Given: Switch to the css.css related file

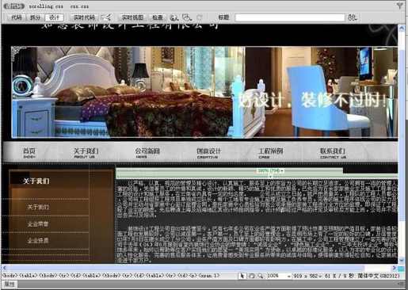Looking at the screenshot, I should pyautogui.click(x=79, y=6).
